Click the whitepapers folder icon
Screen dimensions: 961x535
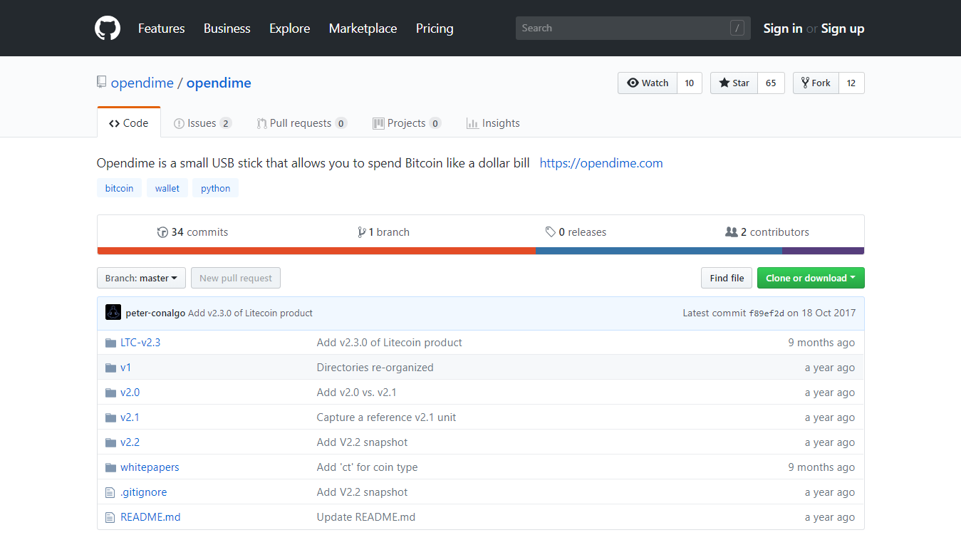point(110,467)
